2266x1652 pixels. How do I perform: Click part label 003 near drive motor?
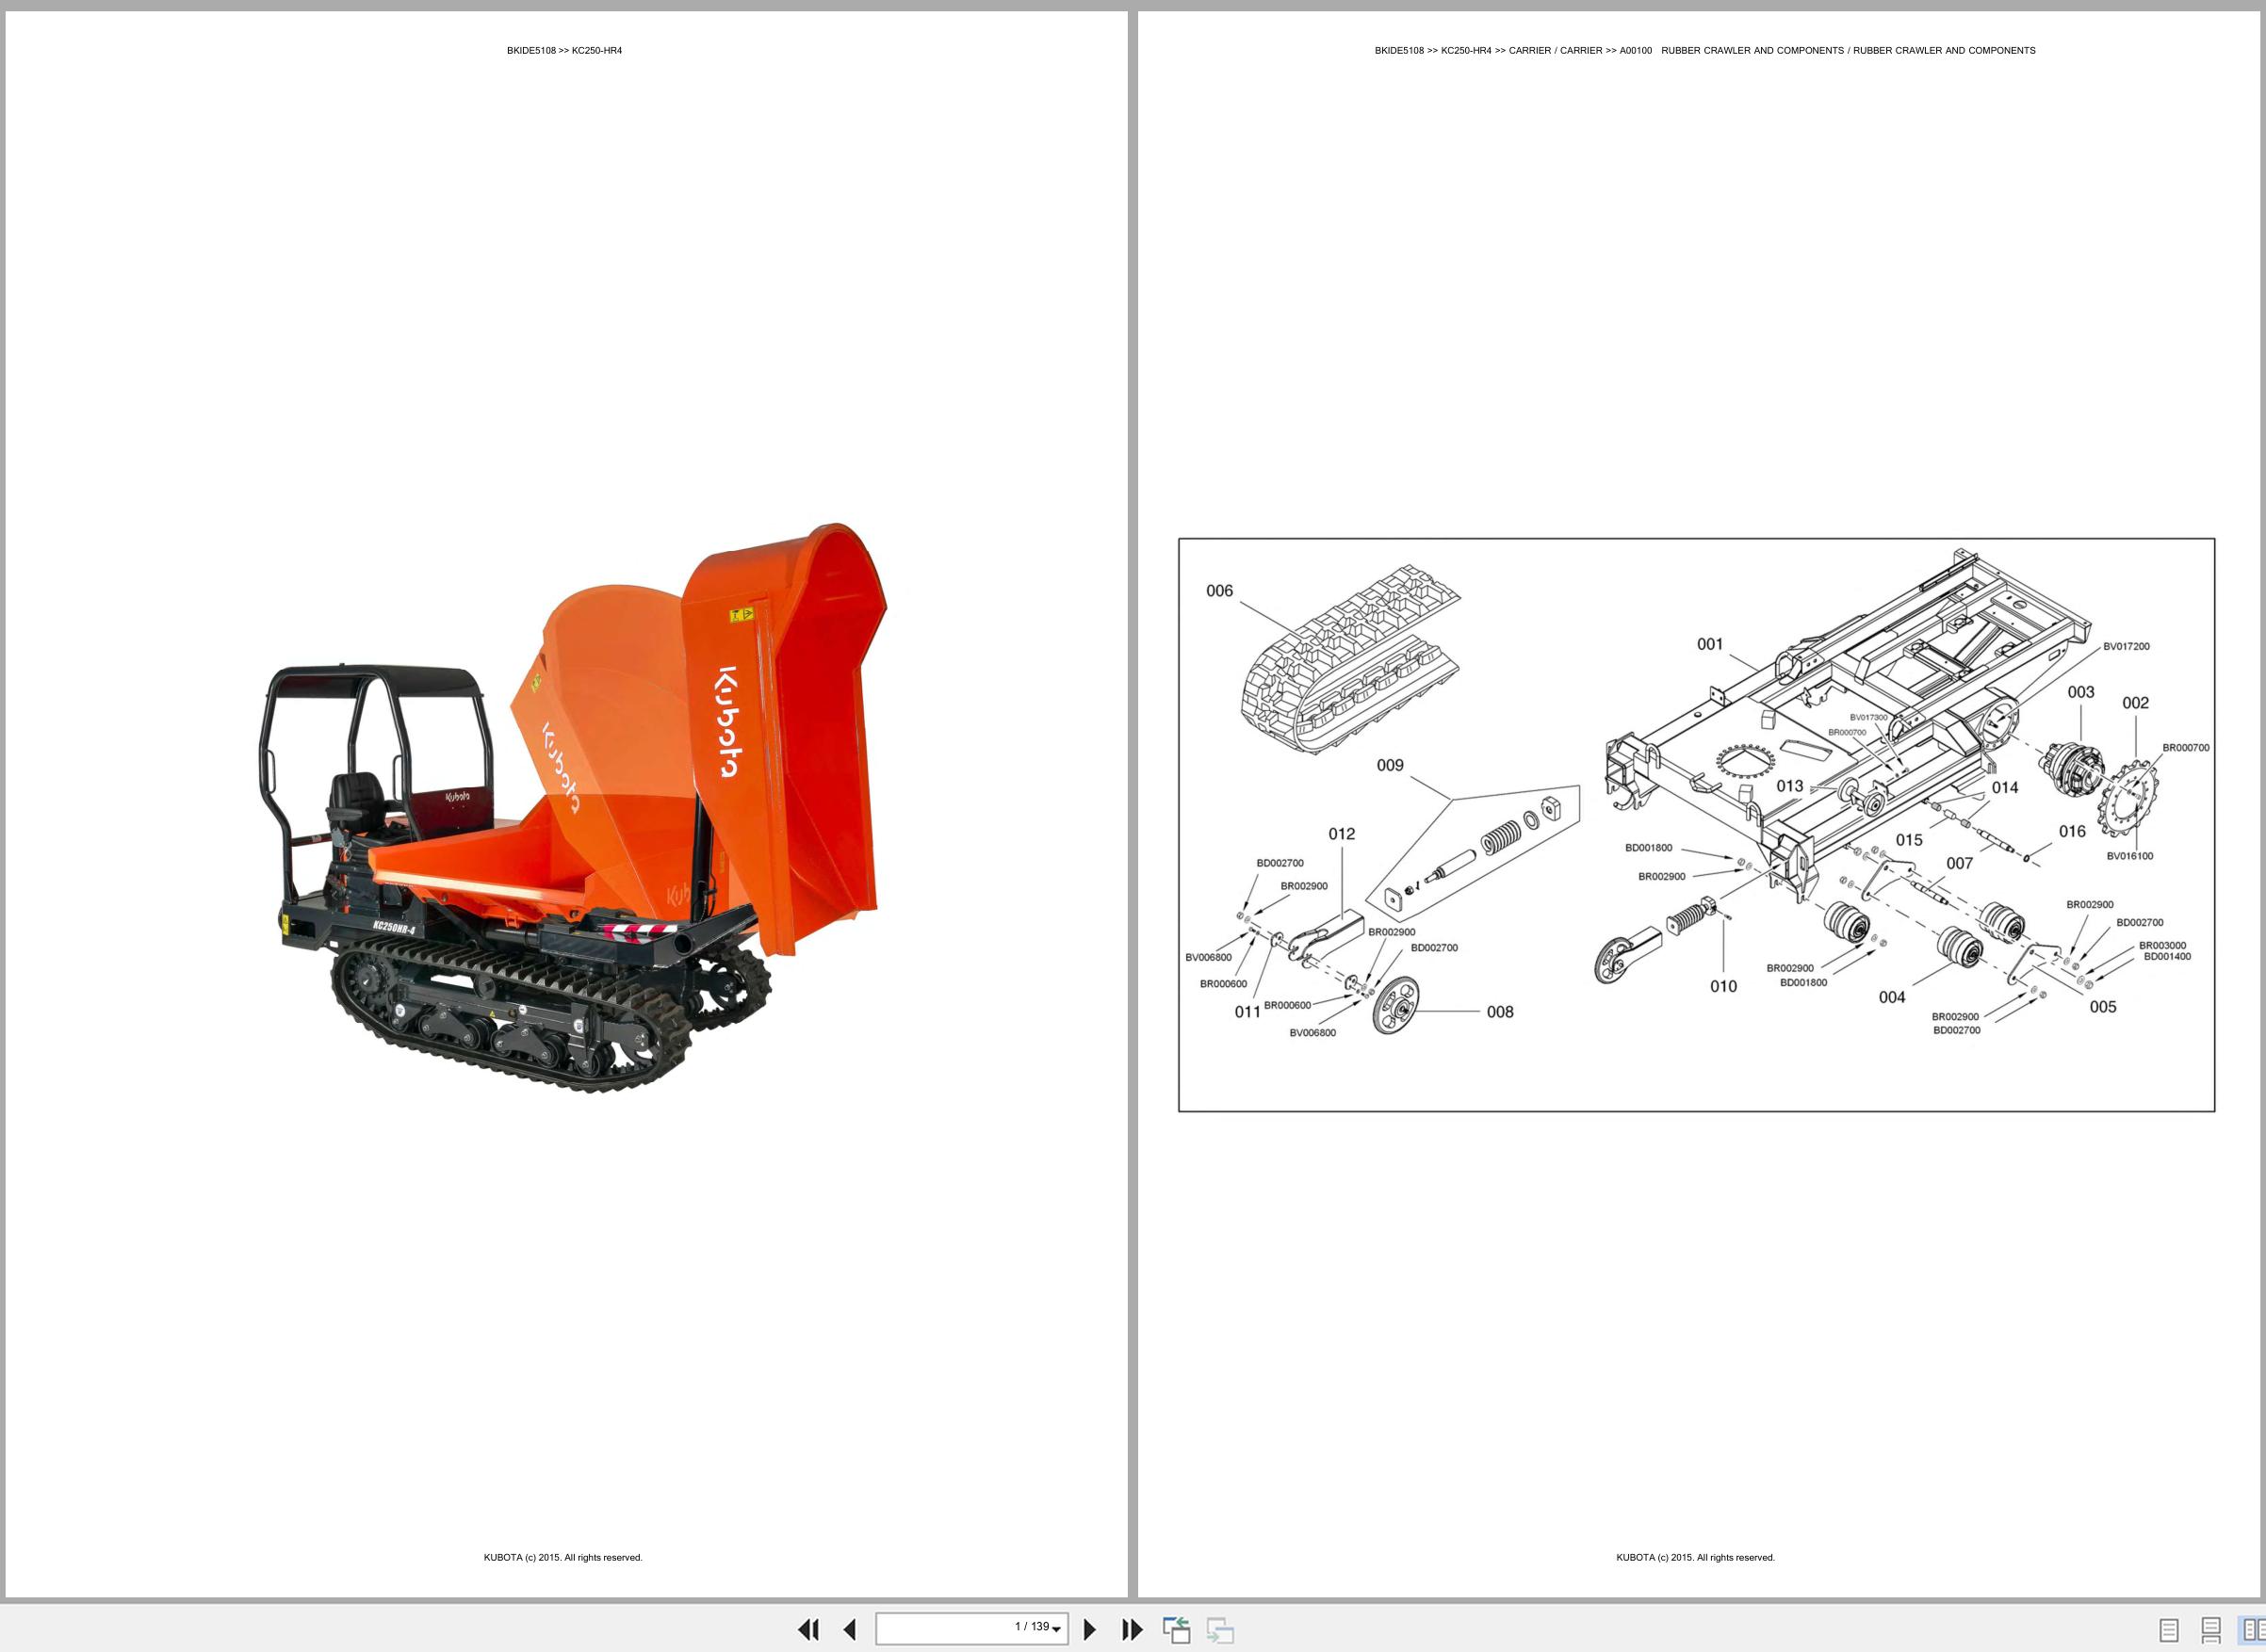[2081, 692]
